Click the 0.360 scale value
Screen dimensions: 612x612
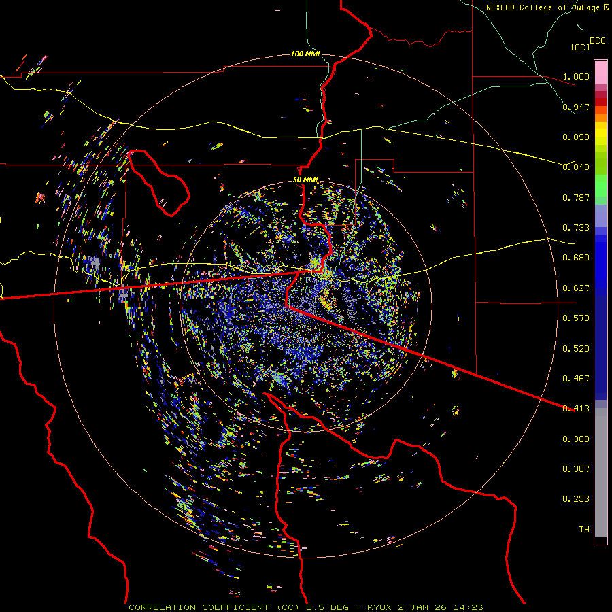(576, 439)
